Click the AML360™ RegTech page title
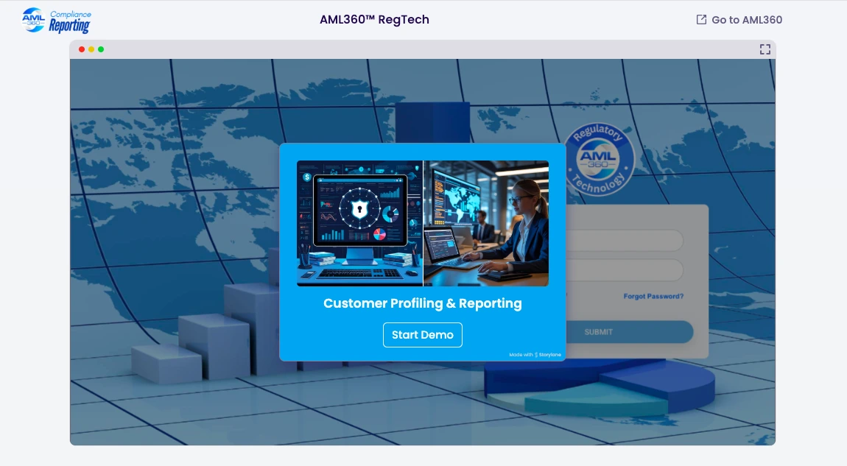 [374, 20]
